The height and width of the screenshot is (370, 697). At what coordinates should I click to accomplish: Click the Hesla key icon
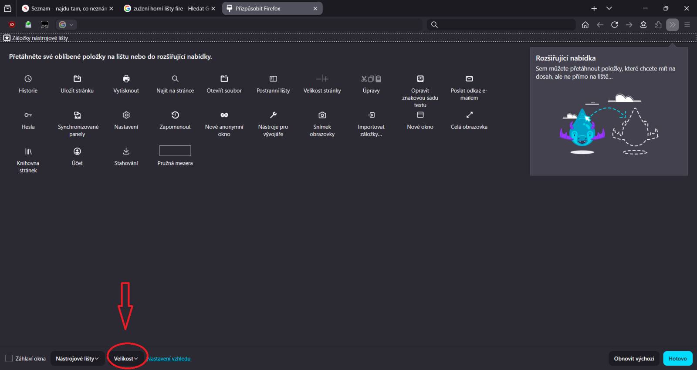tap(28, 115)
